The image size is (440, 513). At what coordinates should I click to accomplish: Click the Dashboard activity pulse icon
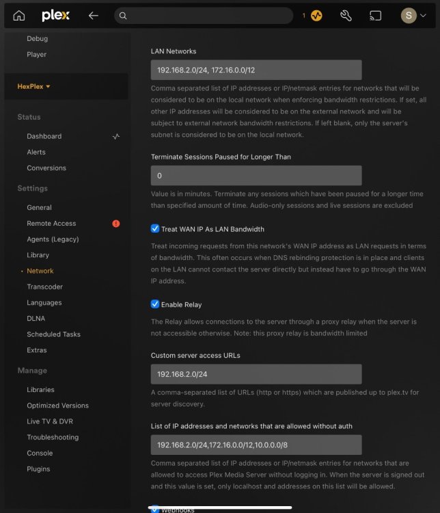tap(116, 137)
